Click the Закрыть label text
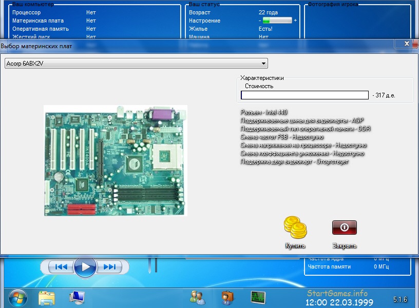The height and width of the screenshot is (308, 419). 344,246
